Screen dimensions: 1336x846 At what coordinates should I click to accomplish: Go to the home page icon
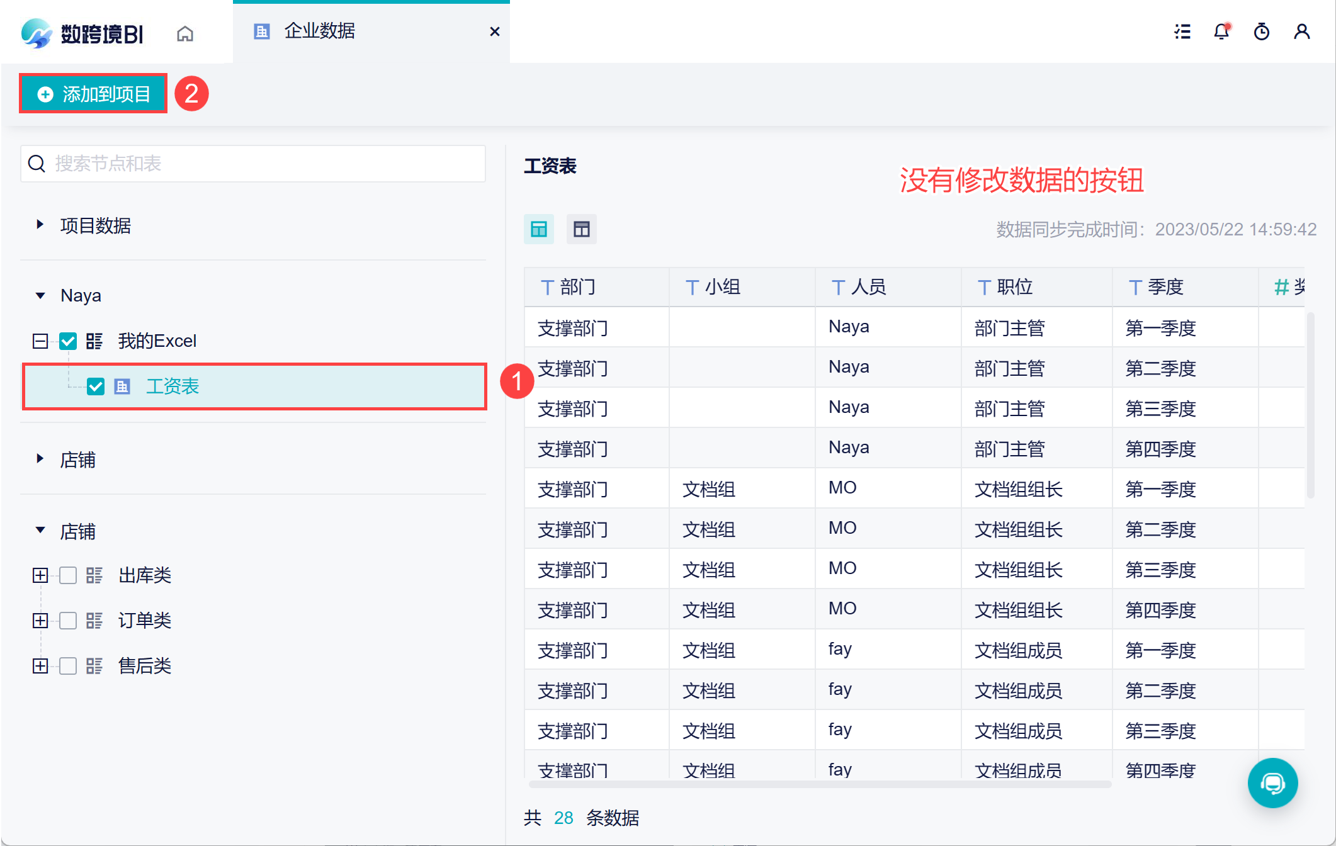click(185, 33)
